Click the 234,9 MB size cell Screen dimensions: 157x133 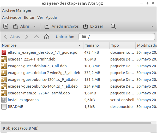(x=92, y=86)
